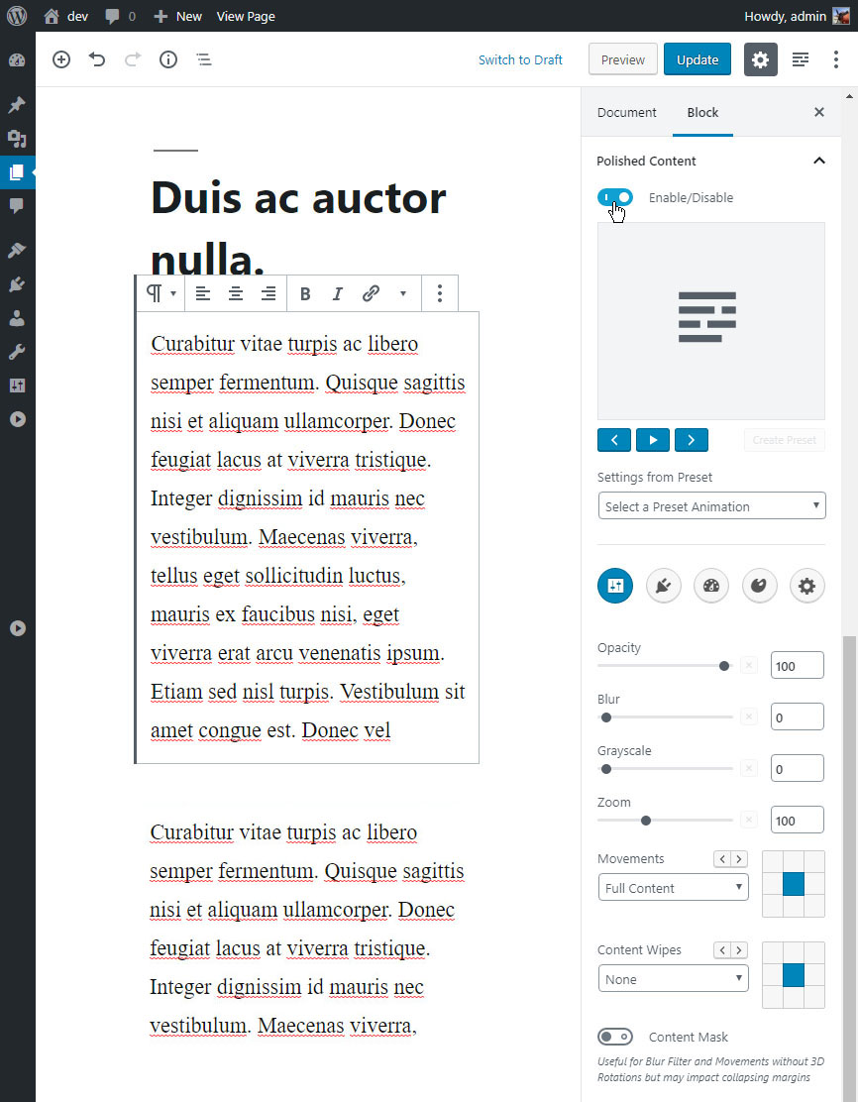Click the Grayscale value field
858x1102 pixels.
(797, 768)
